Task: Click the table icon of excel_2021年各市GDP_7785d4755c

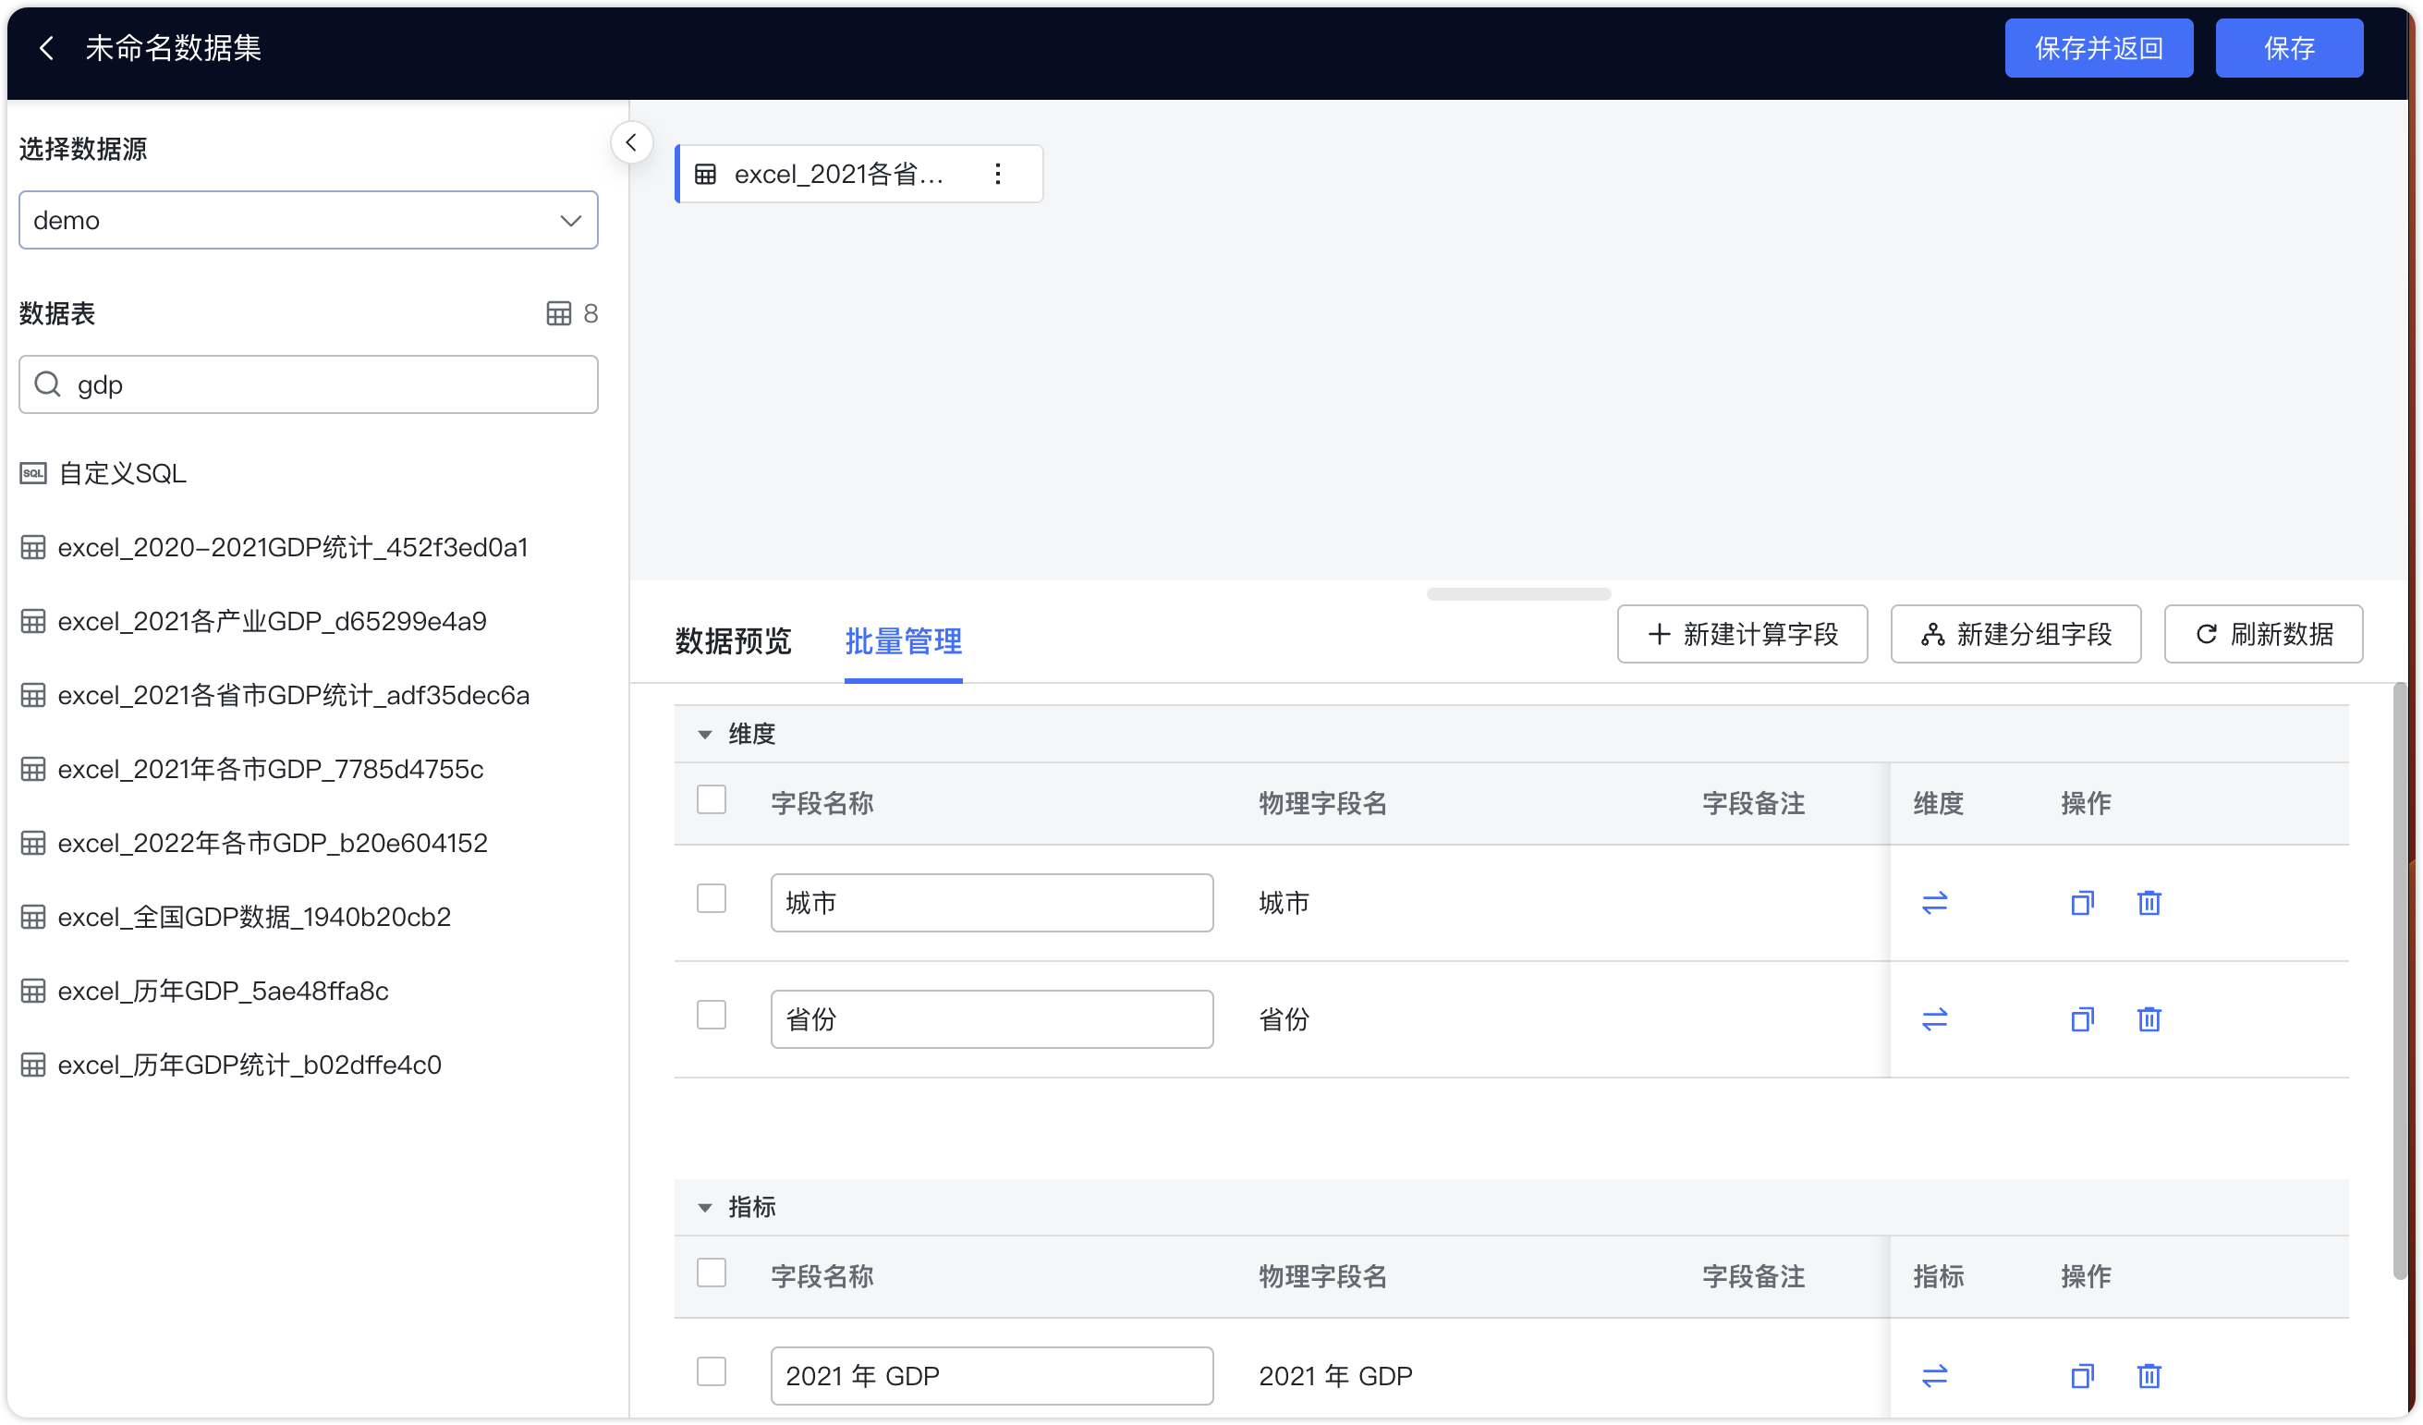Action: [x=33, y=769]
